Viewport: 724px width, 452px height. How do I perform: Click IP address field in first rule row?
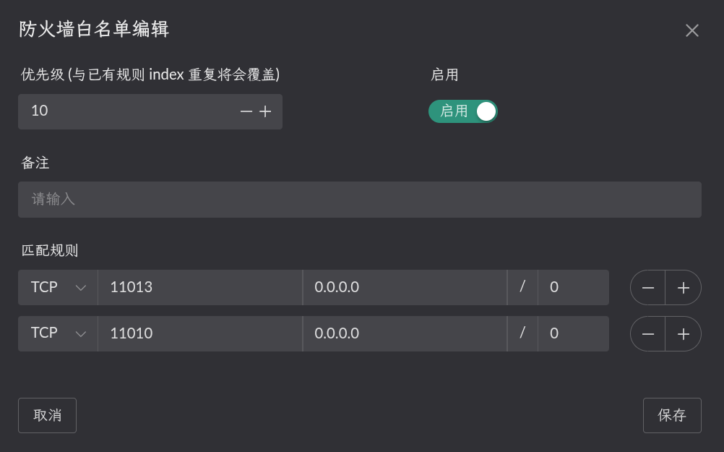click(405, 288)
